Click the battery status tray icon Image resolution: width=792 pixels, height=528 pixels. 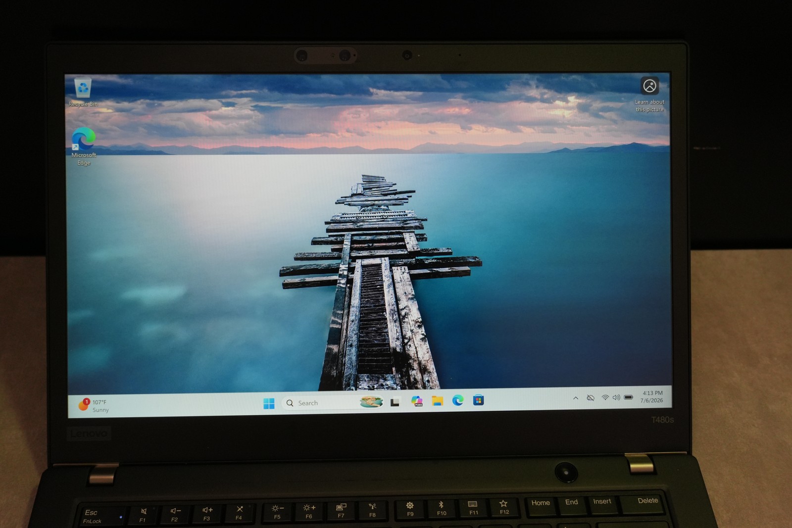(x=629, y=397)
